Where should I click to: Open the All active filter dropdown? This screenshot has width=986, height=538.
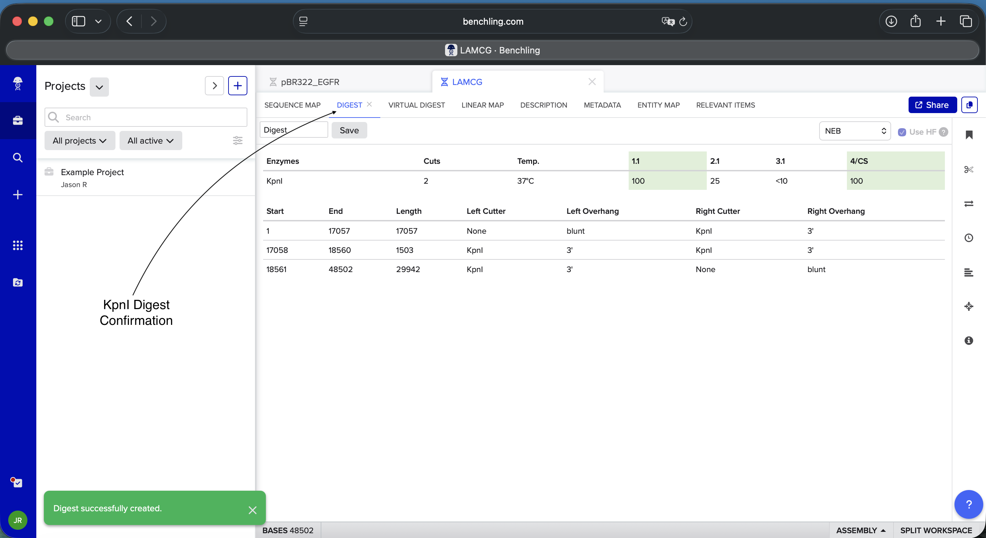coord(150,140)
